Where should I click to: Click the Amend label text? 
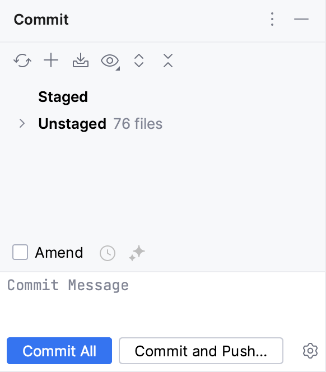pos(59,253)
